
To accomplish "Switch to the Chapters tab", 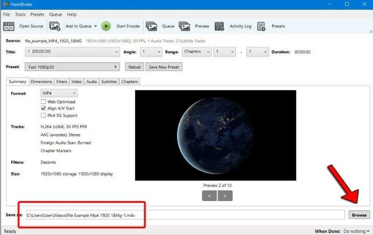I will tap(130, 81).
